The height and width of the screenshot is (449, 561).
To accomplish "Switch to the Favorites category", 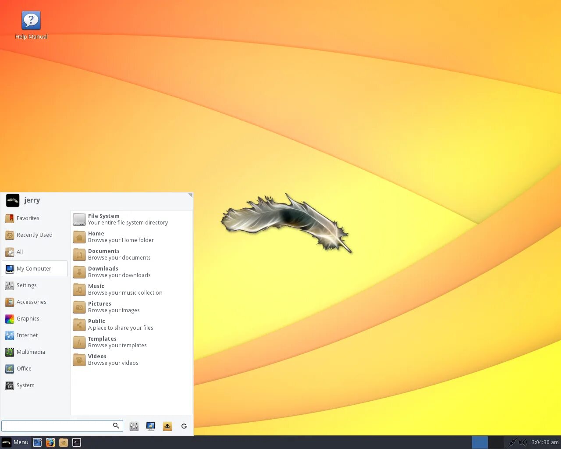I will pos(28,218).
